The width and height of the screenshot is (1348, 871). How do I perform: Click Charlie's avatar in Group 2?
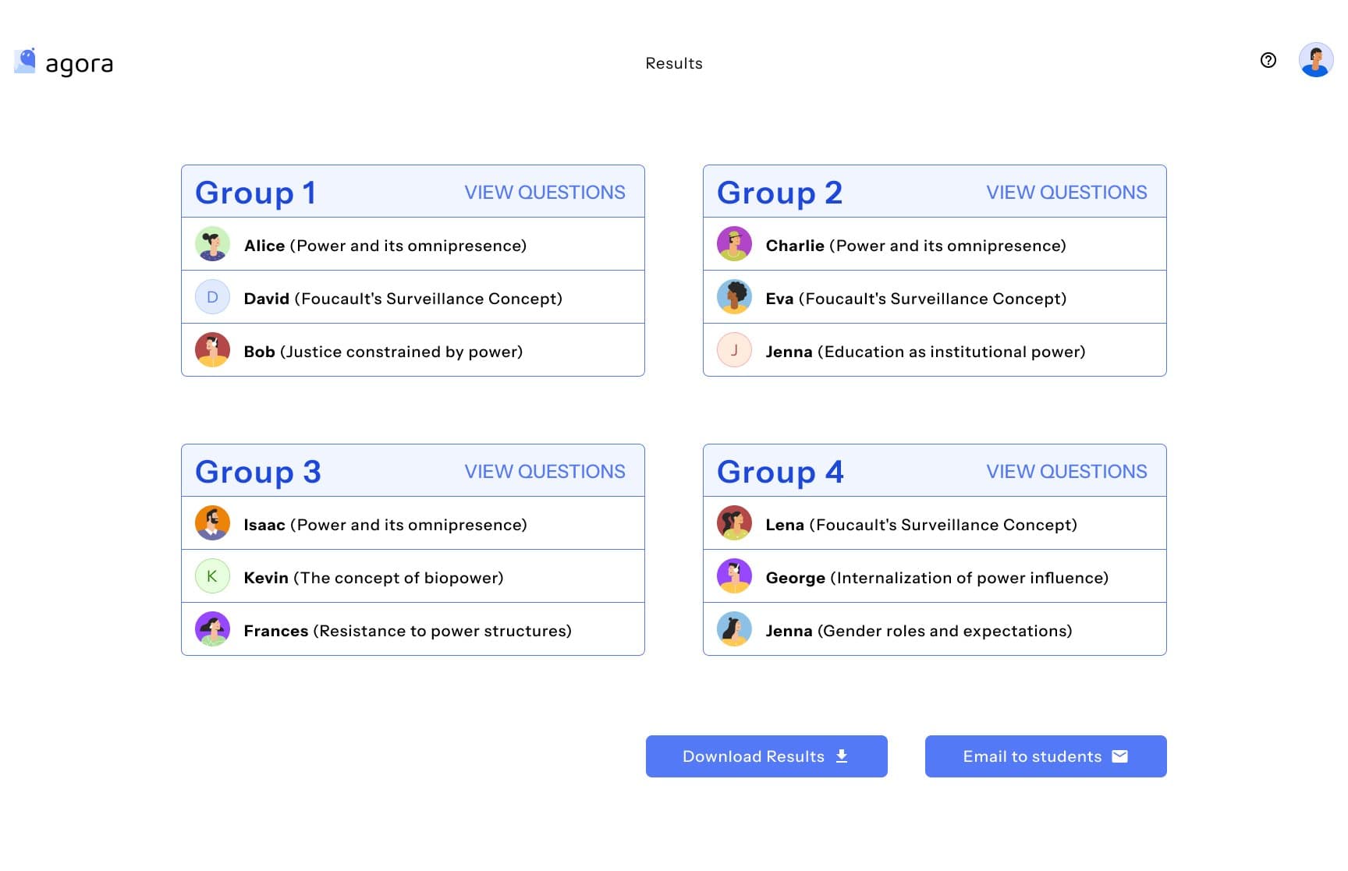click(734, 244)
